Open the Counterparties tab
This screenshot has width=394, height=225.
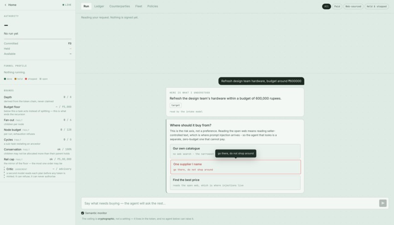pyautogui.click(x=120, y=6)
